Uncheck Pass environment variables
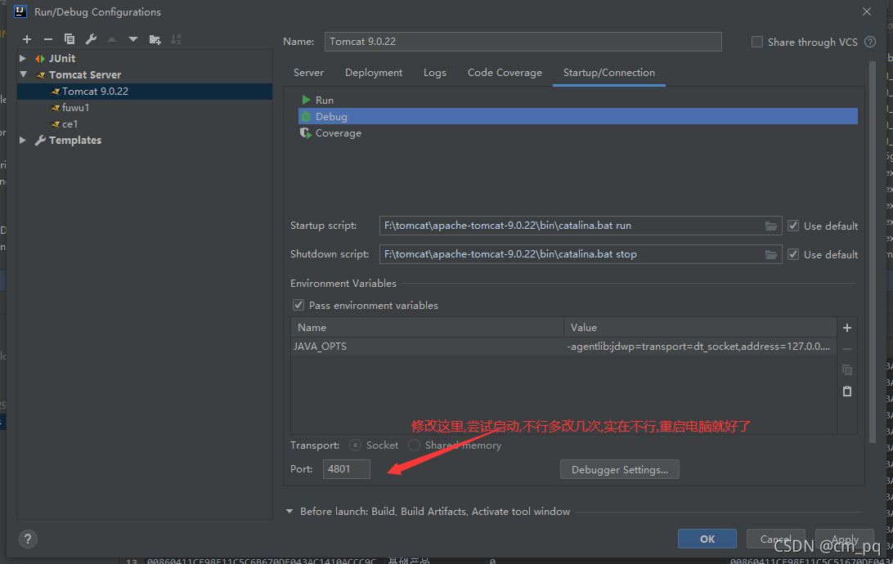The width and height of the screenshot is (893, 564). 298,305
